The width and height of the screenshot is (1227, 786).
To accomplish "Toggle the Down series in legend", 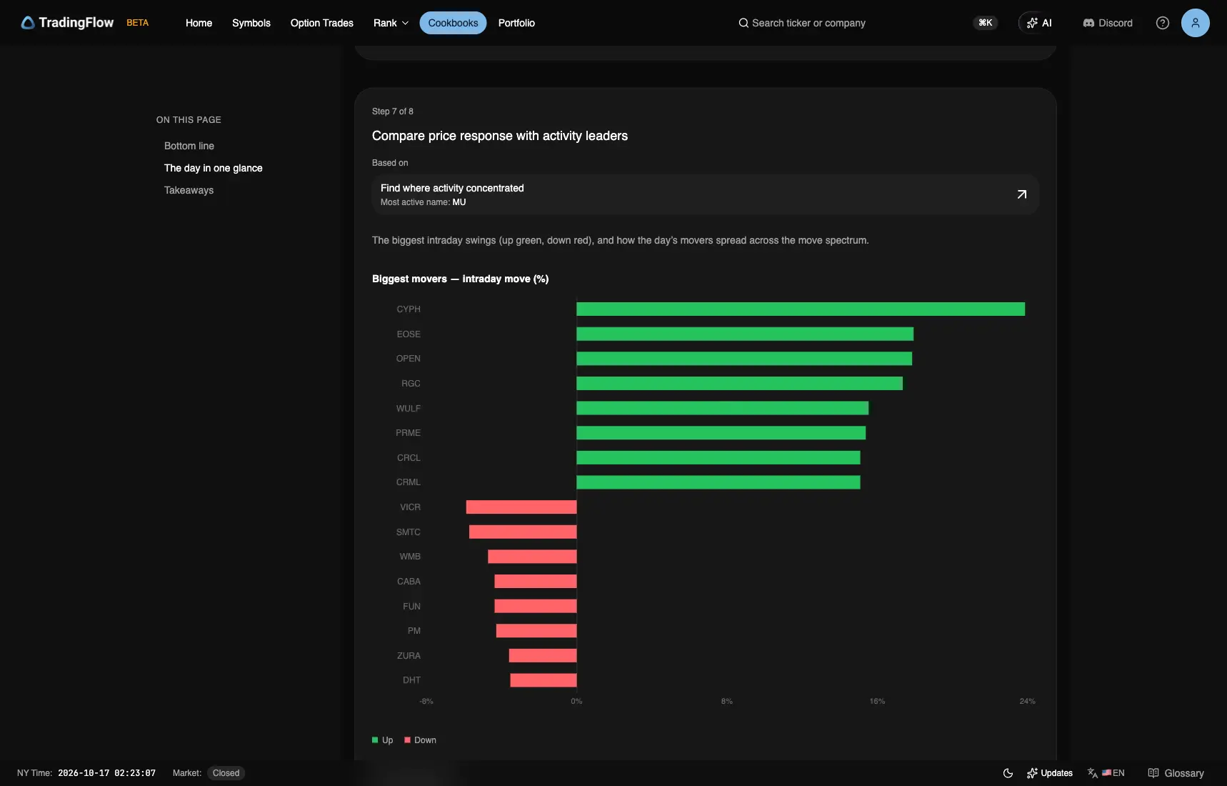I will point(421,740).
